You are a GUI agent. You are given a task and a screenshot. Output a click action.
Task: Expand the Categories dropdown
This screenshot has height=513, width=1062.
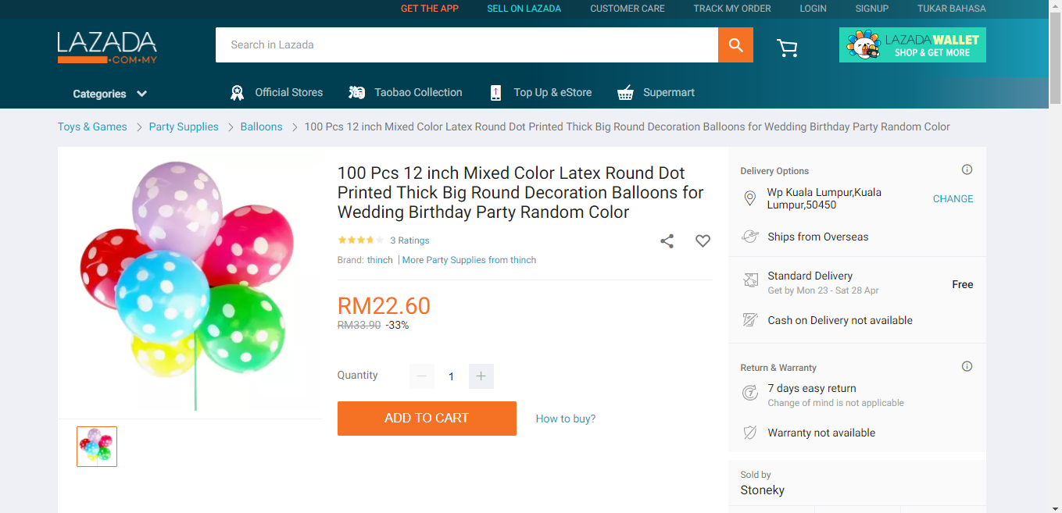tap(109, 94)
